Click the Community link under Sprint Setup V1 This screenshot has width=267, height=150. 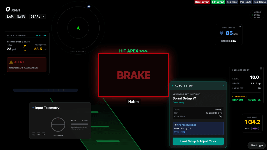(x=178, y=102)
